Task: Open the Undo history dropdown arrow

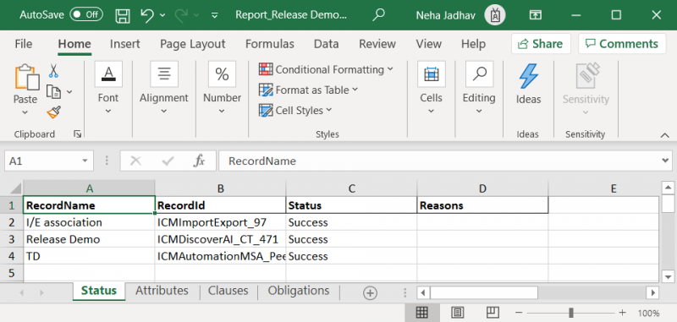Action: pos(162,15)
